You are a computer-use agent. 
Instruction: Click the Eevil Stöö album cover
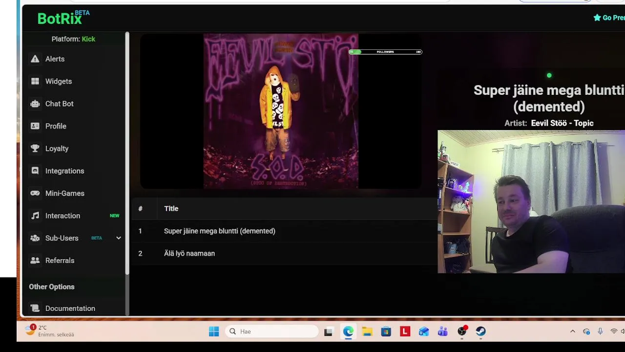pos(281,111)
